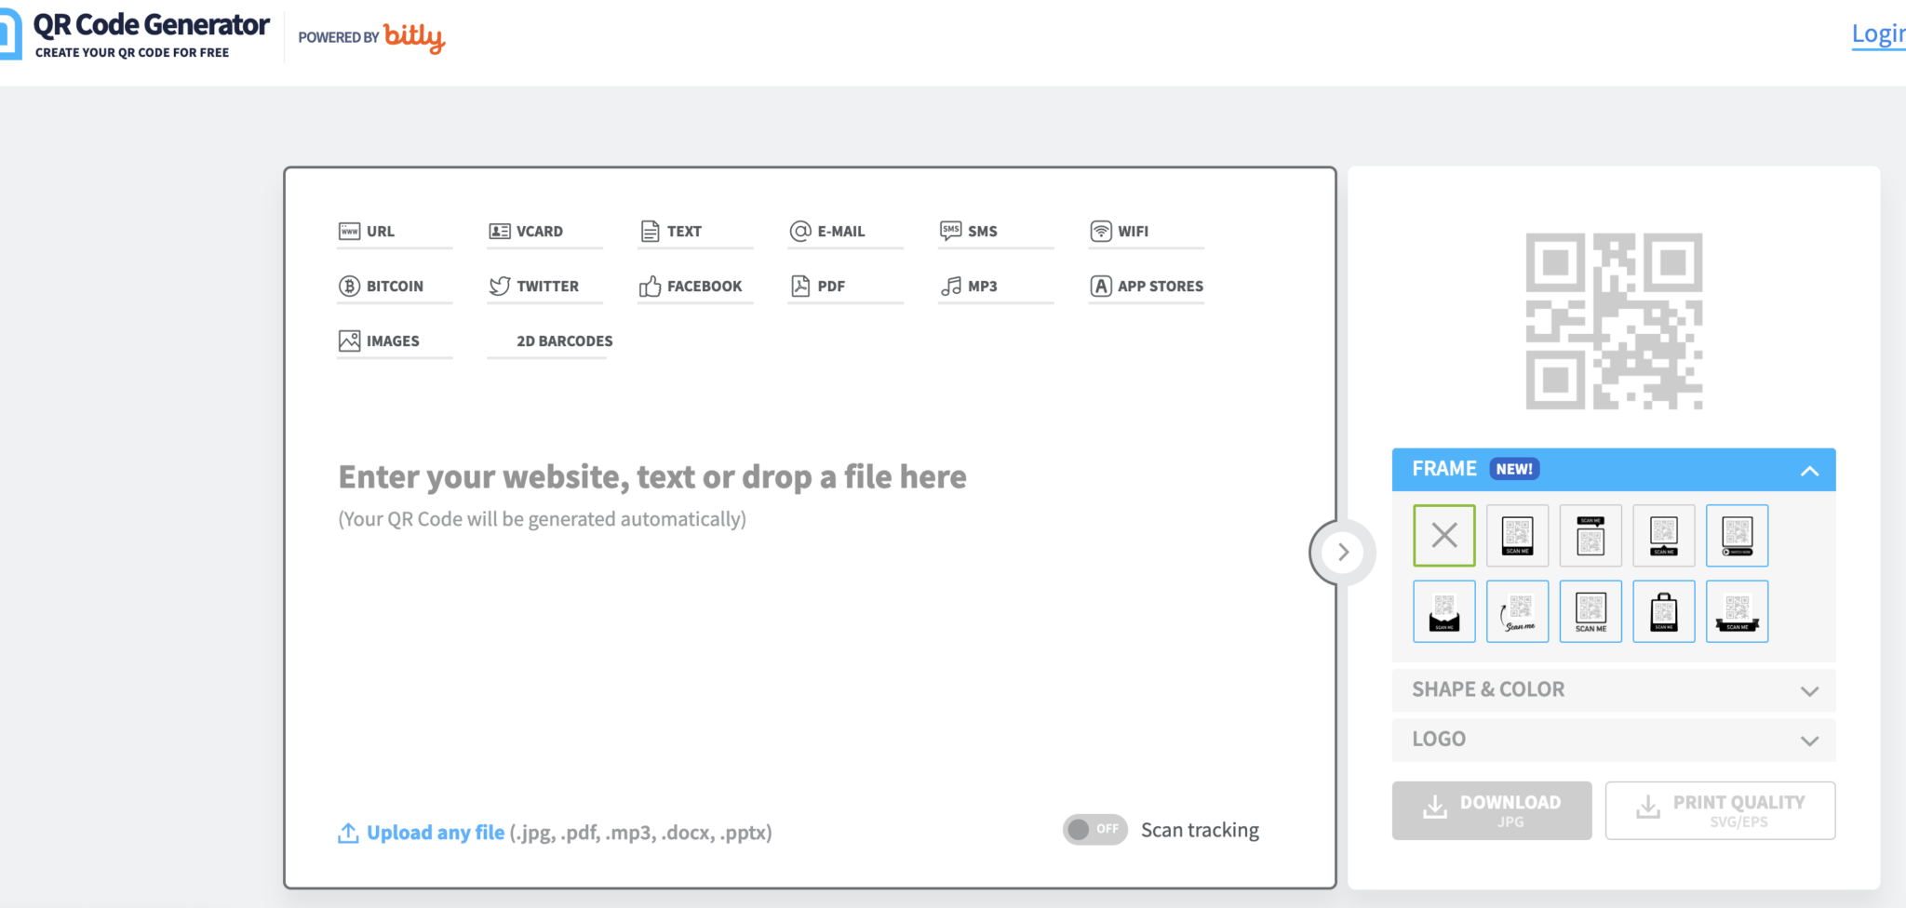Screen dimensions: 1906x908
Task: Click the Download JPG button
Action: (x=1491, y=810)
